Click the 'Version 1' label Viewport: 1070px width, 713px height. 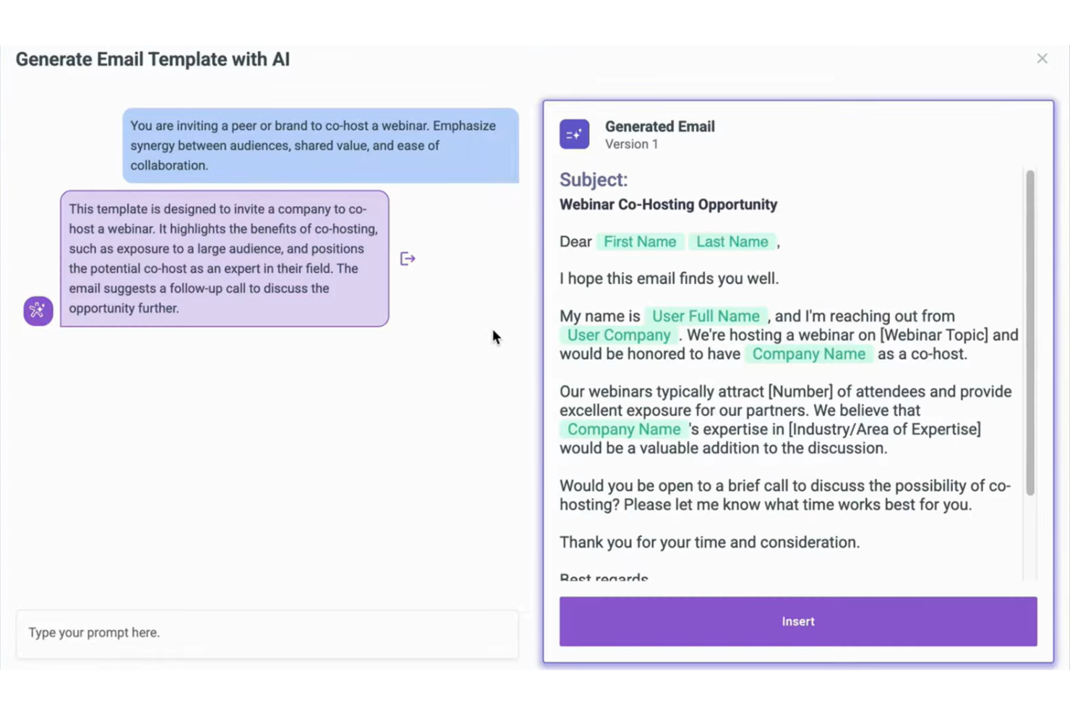coord(631,144)
